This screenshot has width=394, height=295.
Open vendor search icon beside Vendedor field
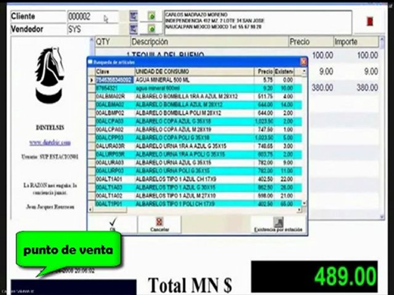point(134,29)
